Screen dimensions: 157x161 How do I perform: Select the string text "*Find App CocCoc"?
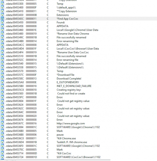click(x=67, y=19)
